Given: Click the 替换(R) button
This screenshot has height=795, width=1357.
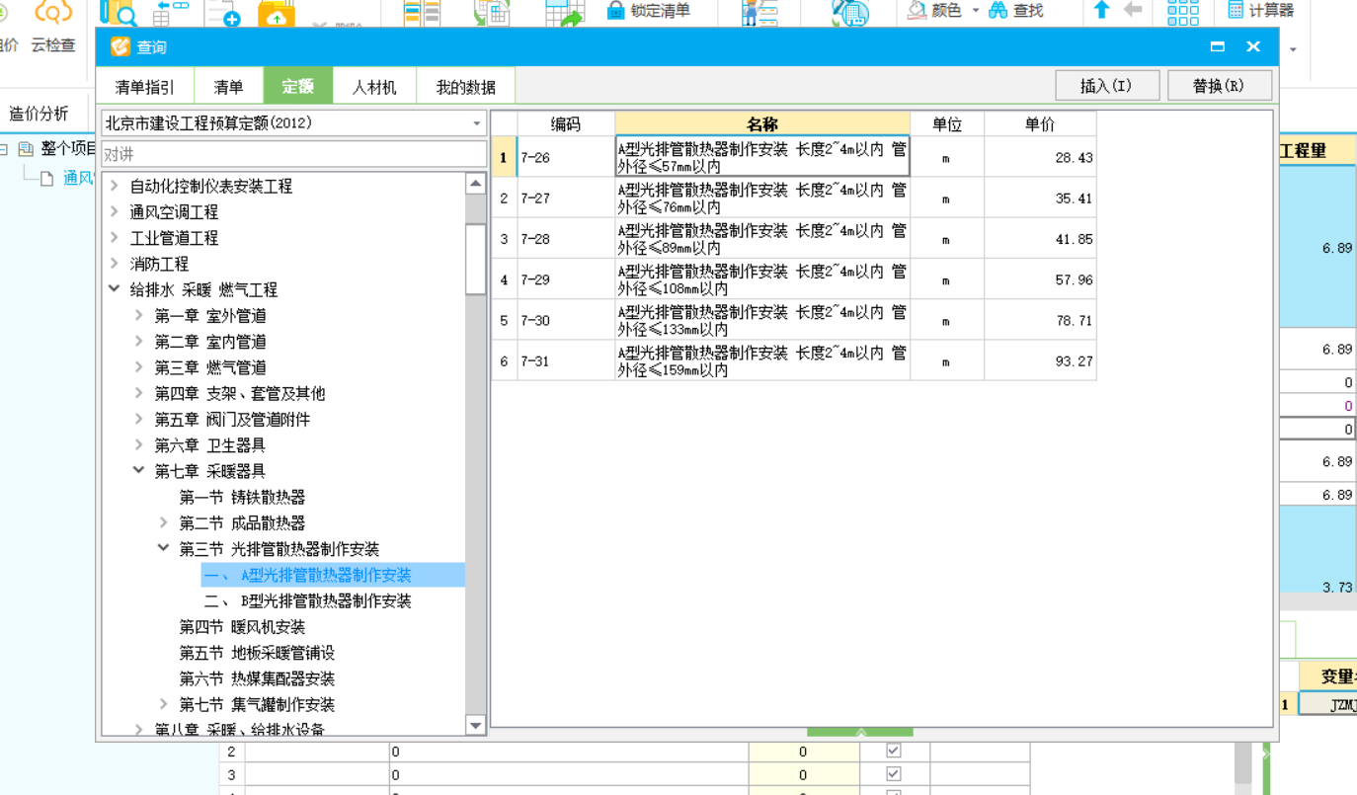Looking at the screenshot, I should click(1219, 86).
